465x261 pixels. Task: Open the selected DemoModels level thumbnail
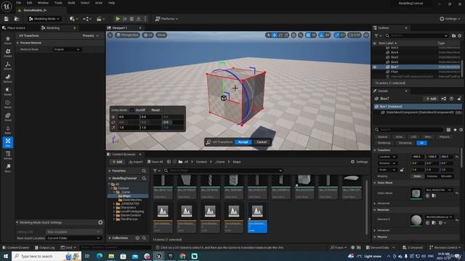pos(257,211)
